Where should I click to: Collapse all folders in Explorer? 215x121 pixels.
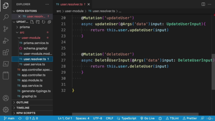point(49,22)
